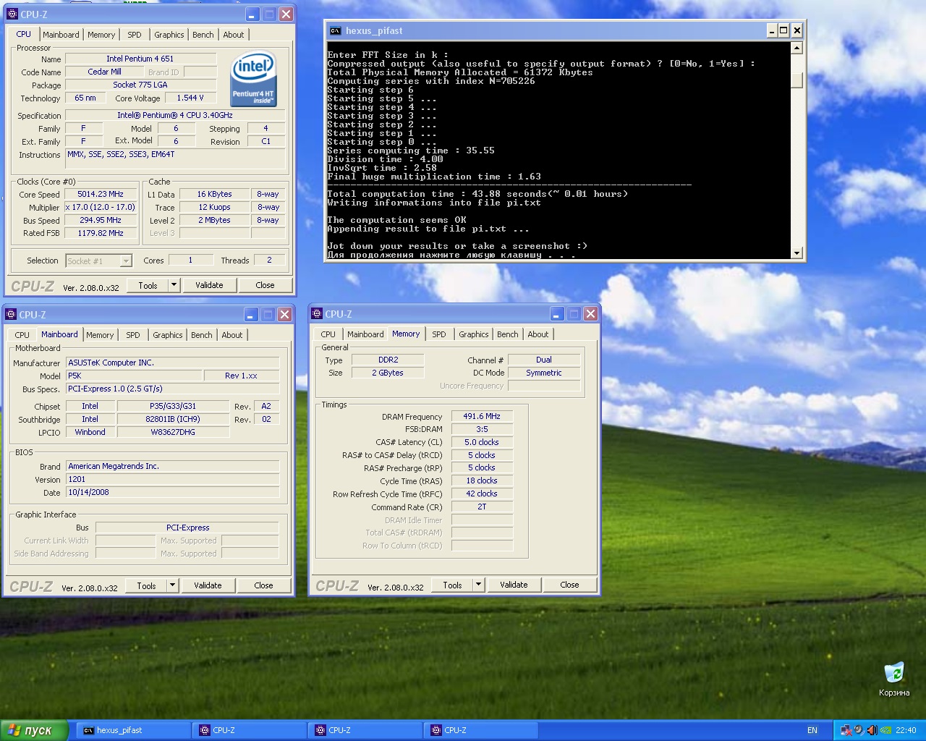
Task: Click the DRAM Frequency value 491.6 MHz
Action: tap(482, 416)
